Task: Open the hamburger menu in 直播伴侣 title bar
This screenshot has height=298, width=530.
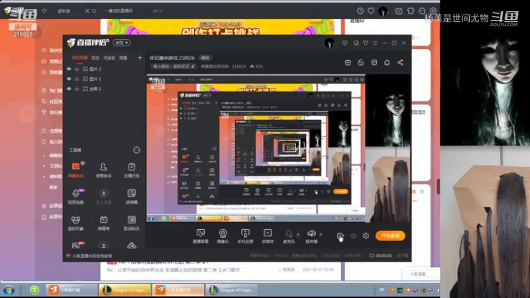Action: pos(375,43)
